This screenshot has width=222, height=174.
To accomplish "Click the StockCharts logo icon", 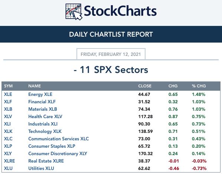I will pos(74,12).
